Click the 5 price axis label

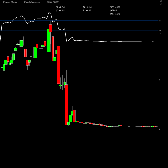tap(159, 80)
